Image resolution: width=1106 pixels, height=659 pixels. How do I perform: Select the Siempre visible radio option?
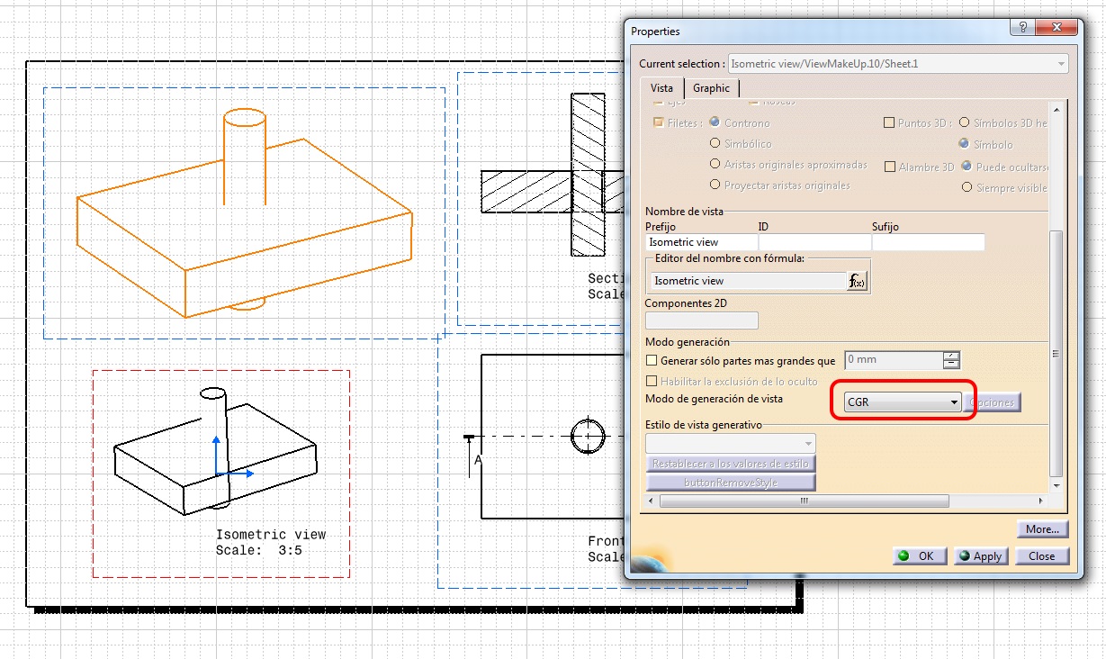coord(967,187)
